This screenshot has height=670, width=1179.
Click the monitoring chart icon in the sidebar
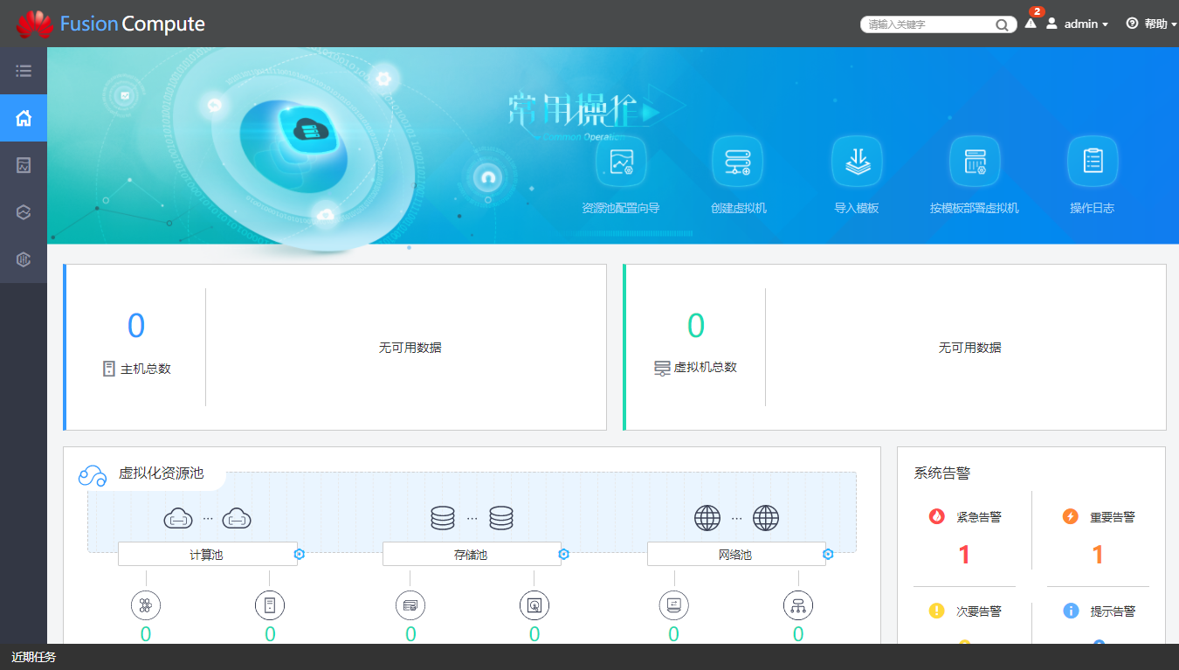click(x=24, y=165)
